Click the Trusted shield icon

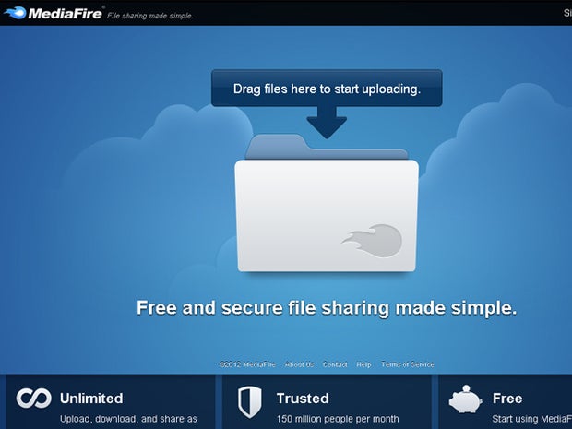tap(249, 401)
